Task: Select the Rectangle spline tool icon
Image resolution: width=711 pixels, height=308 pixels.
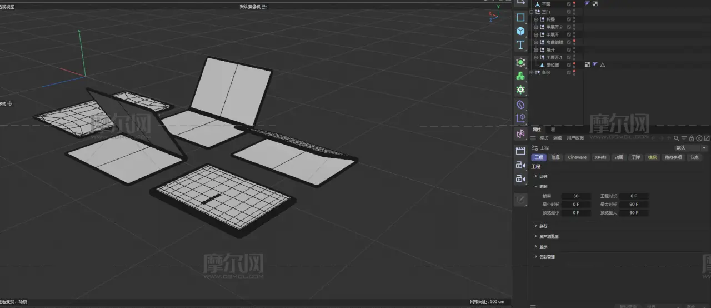Action: point(520,17)
